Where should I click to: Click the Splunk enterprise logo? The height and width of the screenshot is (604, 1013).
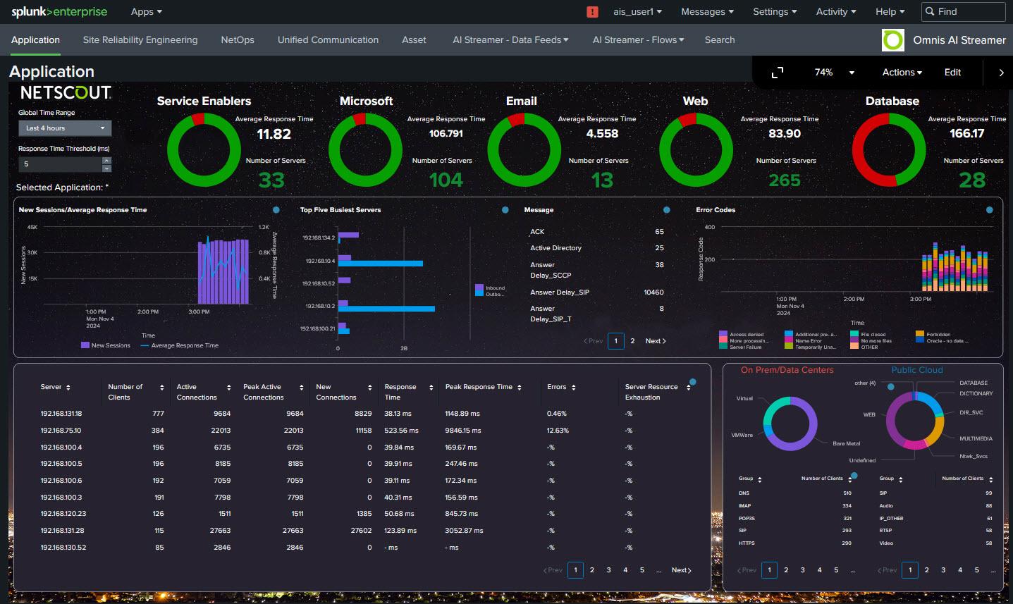(x=59, y=12)
